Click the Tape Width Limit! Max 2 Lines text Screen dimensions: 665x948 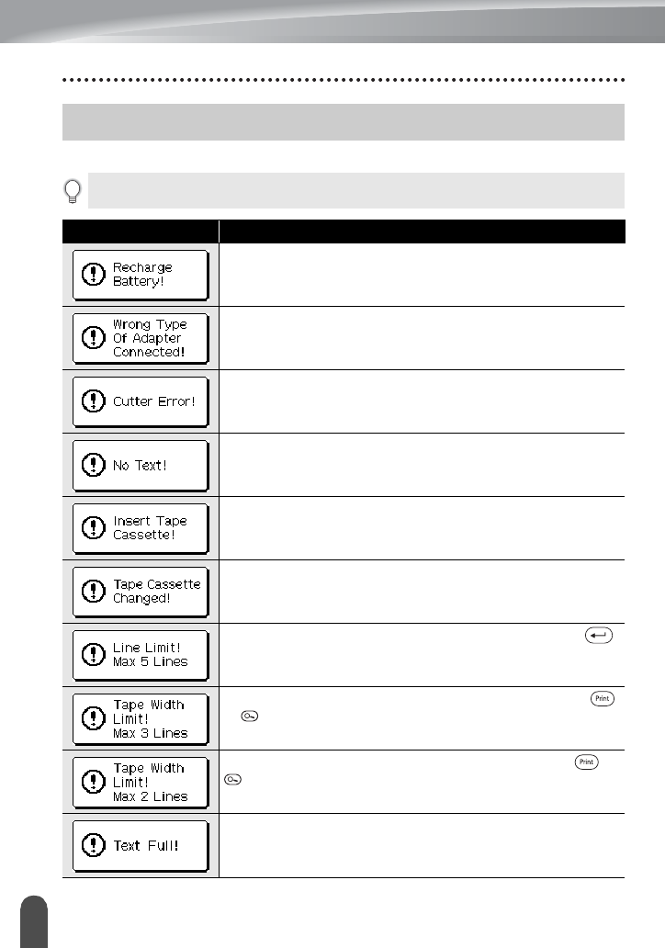(x=151, y=782)
